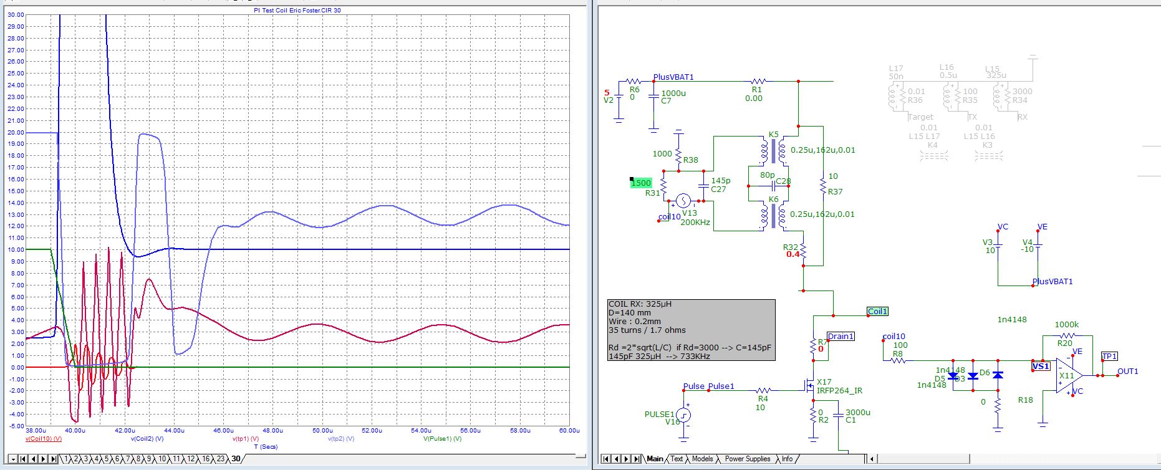
Task: Go to first schematic page tab
Action: click(605, 459)
